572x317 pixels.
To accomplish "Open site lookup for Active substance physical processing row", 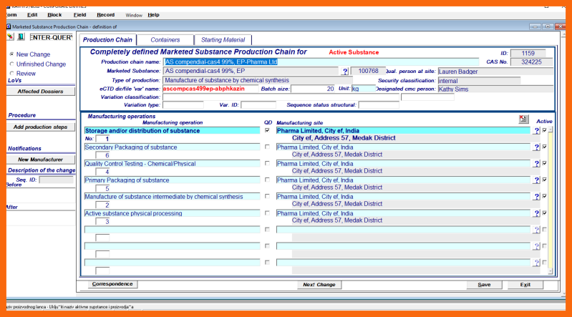I will tap(536, 213).
